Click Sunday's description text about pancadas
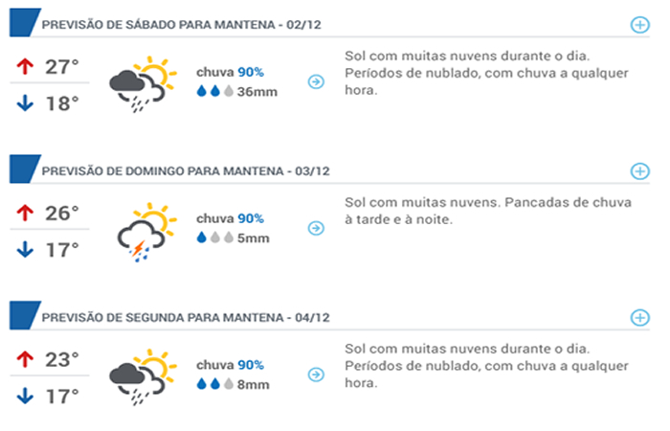 pyautogui.click(x=488, y=211)
